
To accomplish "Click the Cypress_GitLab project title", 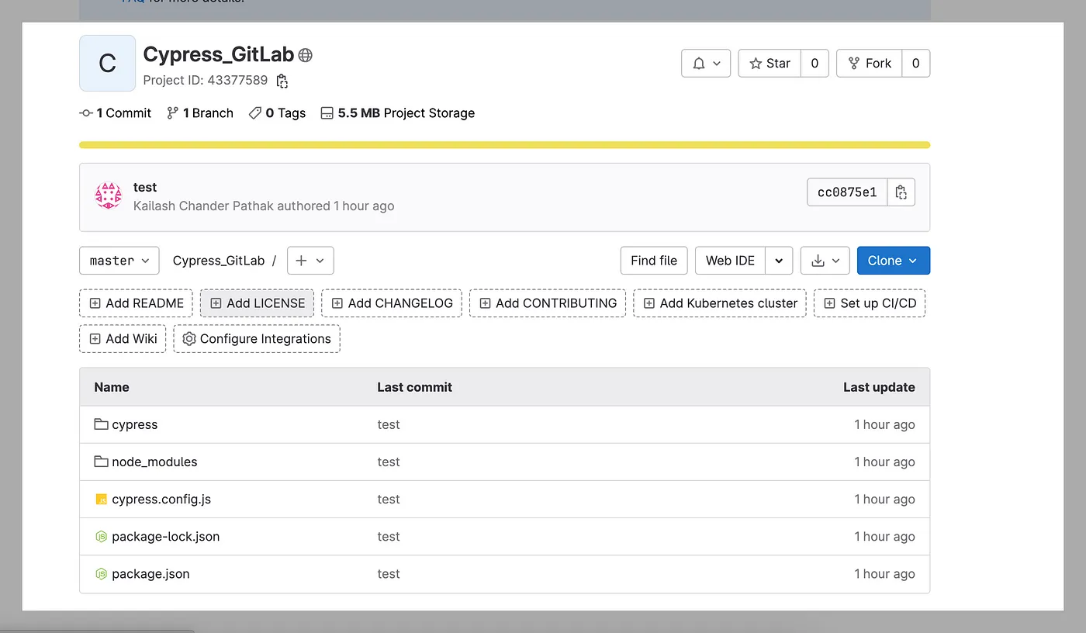I will 219,54.
